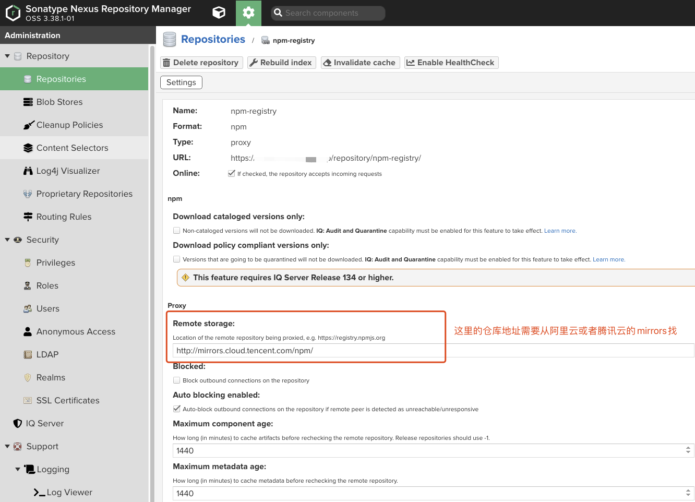Click the Privileges medal icon
Viewport: 695px width, 502px height.
pyautogui.click(x=28, y=262)
